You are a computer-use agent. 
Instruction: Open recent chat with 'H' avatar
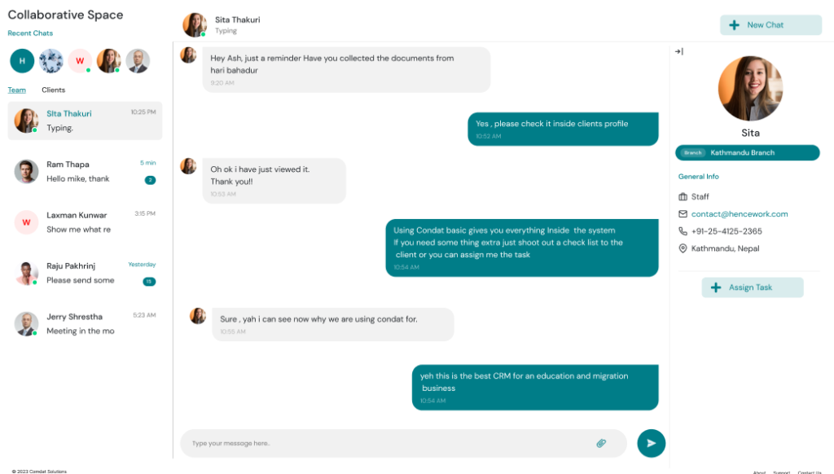point(22,61)
